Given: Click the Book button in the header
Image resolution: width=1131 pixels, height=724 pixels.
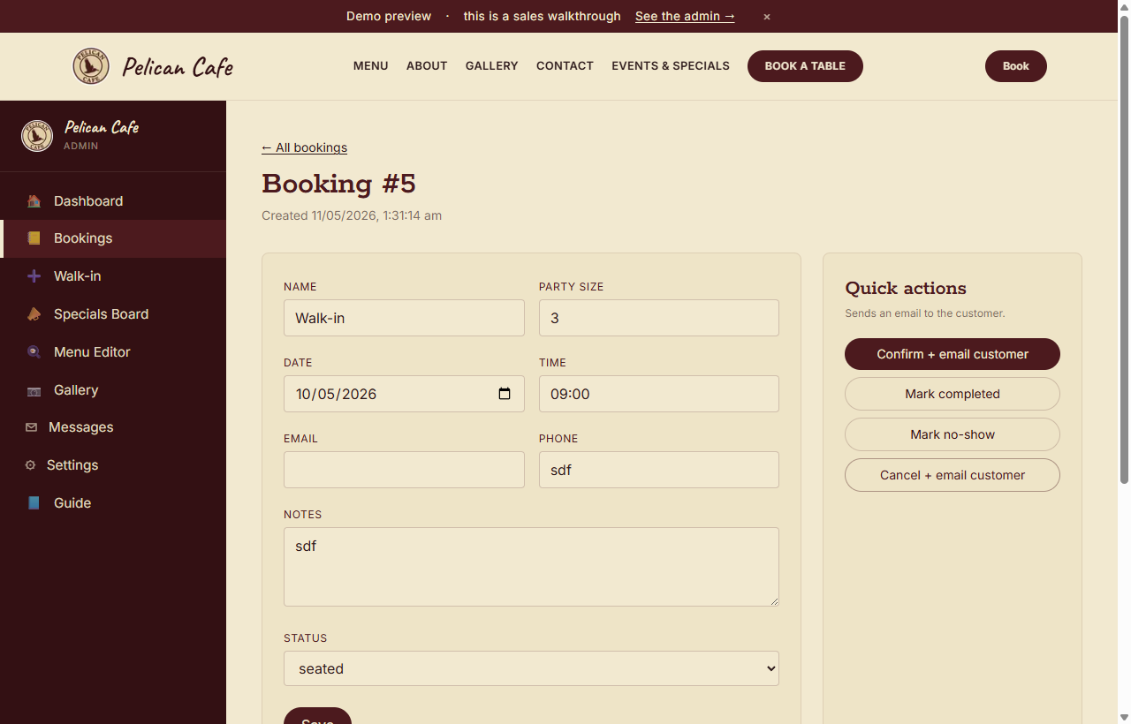Looking at the screenshot, I should 1016,66.
